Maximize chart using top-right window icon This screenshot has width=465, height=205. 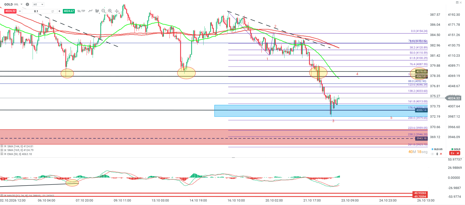(x=457, y=2)
